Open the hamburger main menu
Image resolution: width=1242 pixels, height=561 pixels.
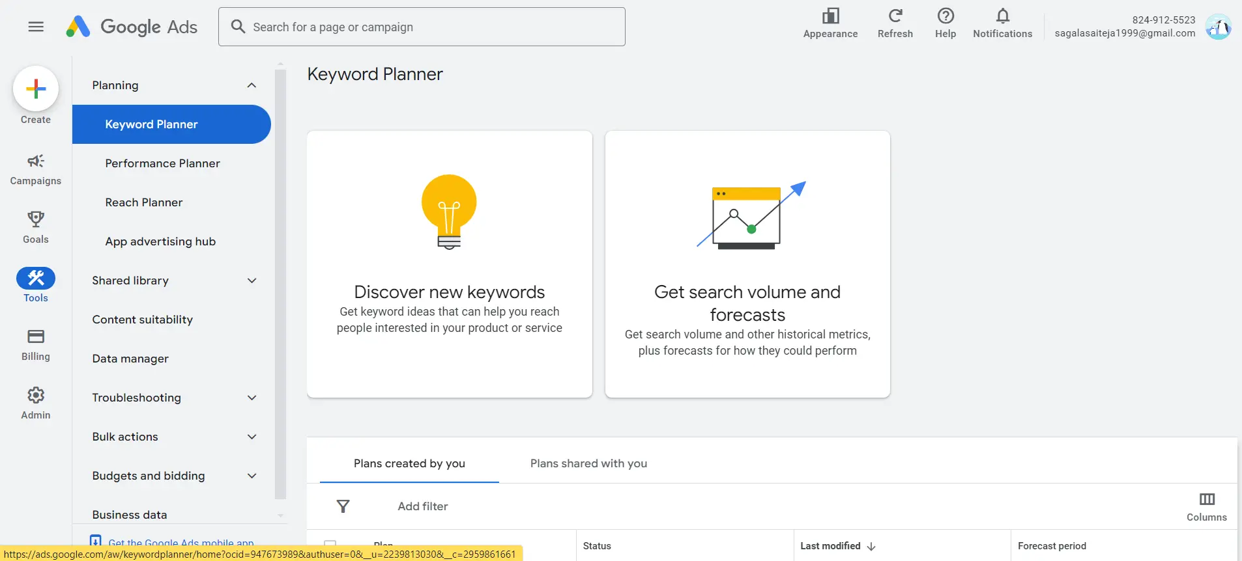click(36, 27)
